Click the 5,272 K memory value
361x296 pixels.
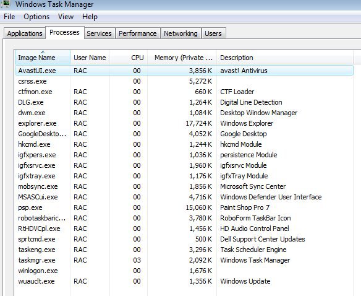point(200,81)
